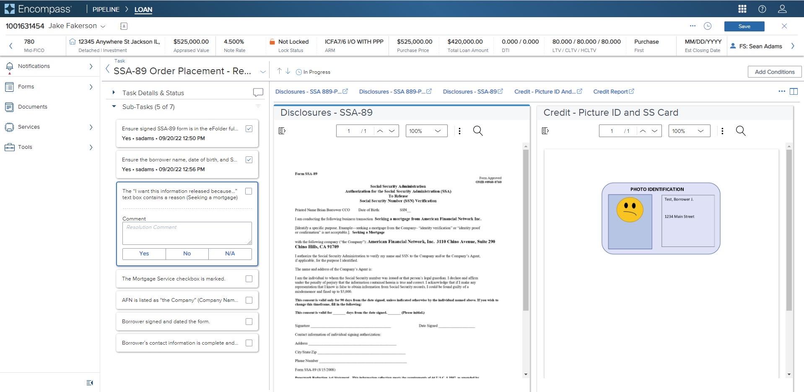Click the Resolution Comment text box
The width and height of the screenshot is (804, 392).
187,233
